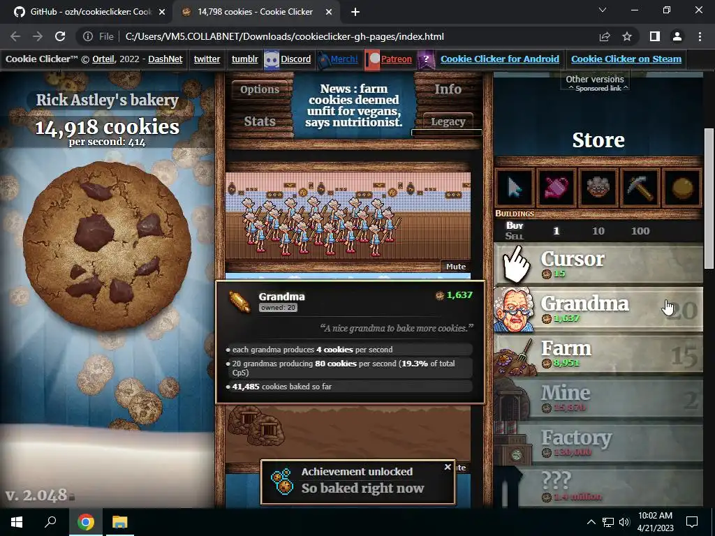Buy the pickaxe mine upgrade

coord(641,187)
